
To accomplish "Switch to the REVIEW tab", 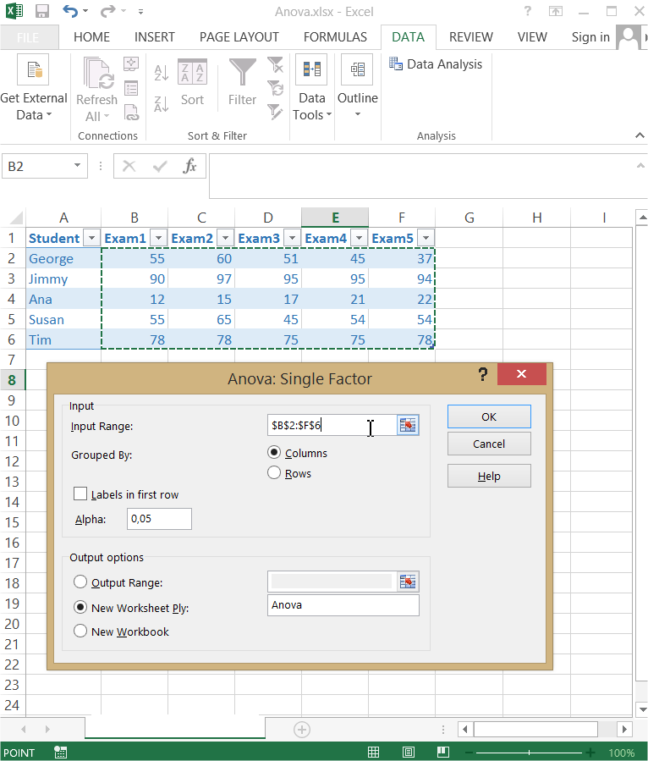I will (x=471, y=37).
